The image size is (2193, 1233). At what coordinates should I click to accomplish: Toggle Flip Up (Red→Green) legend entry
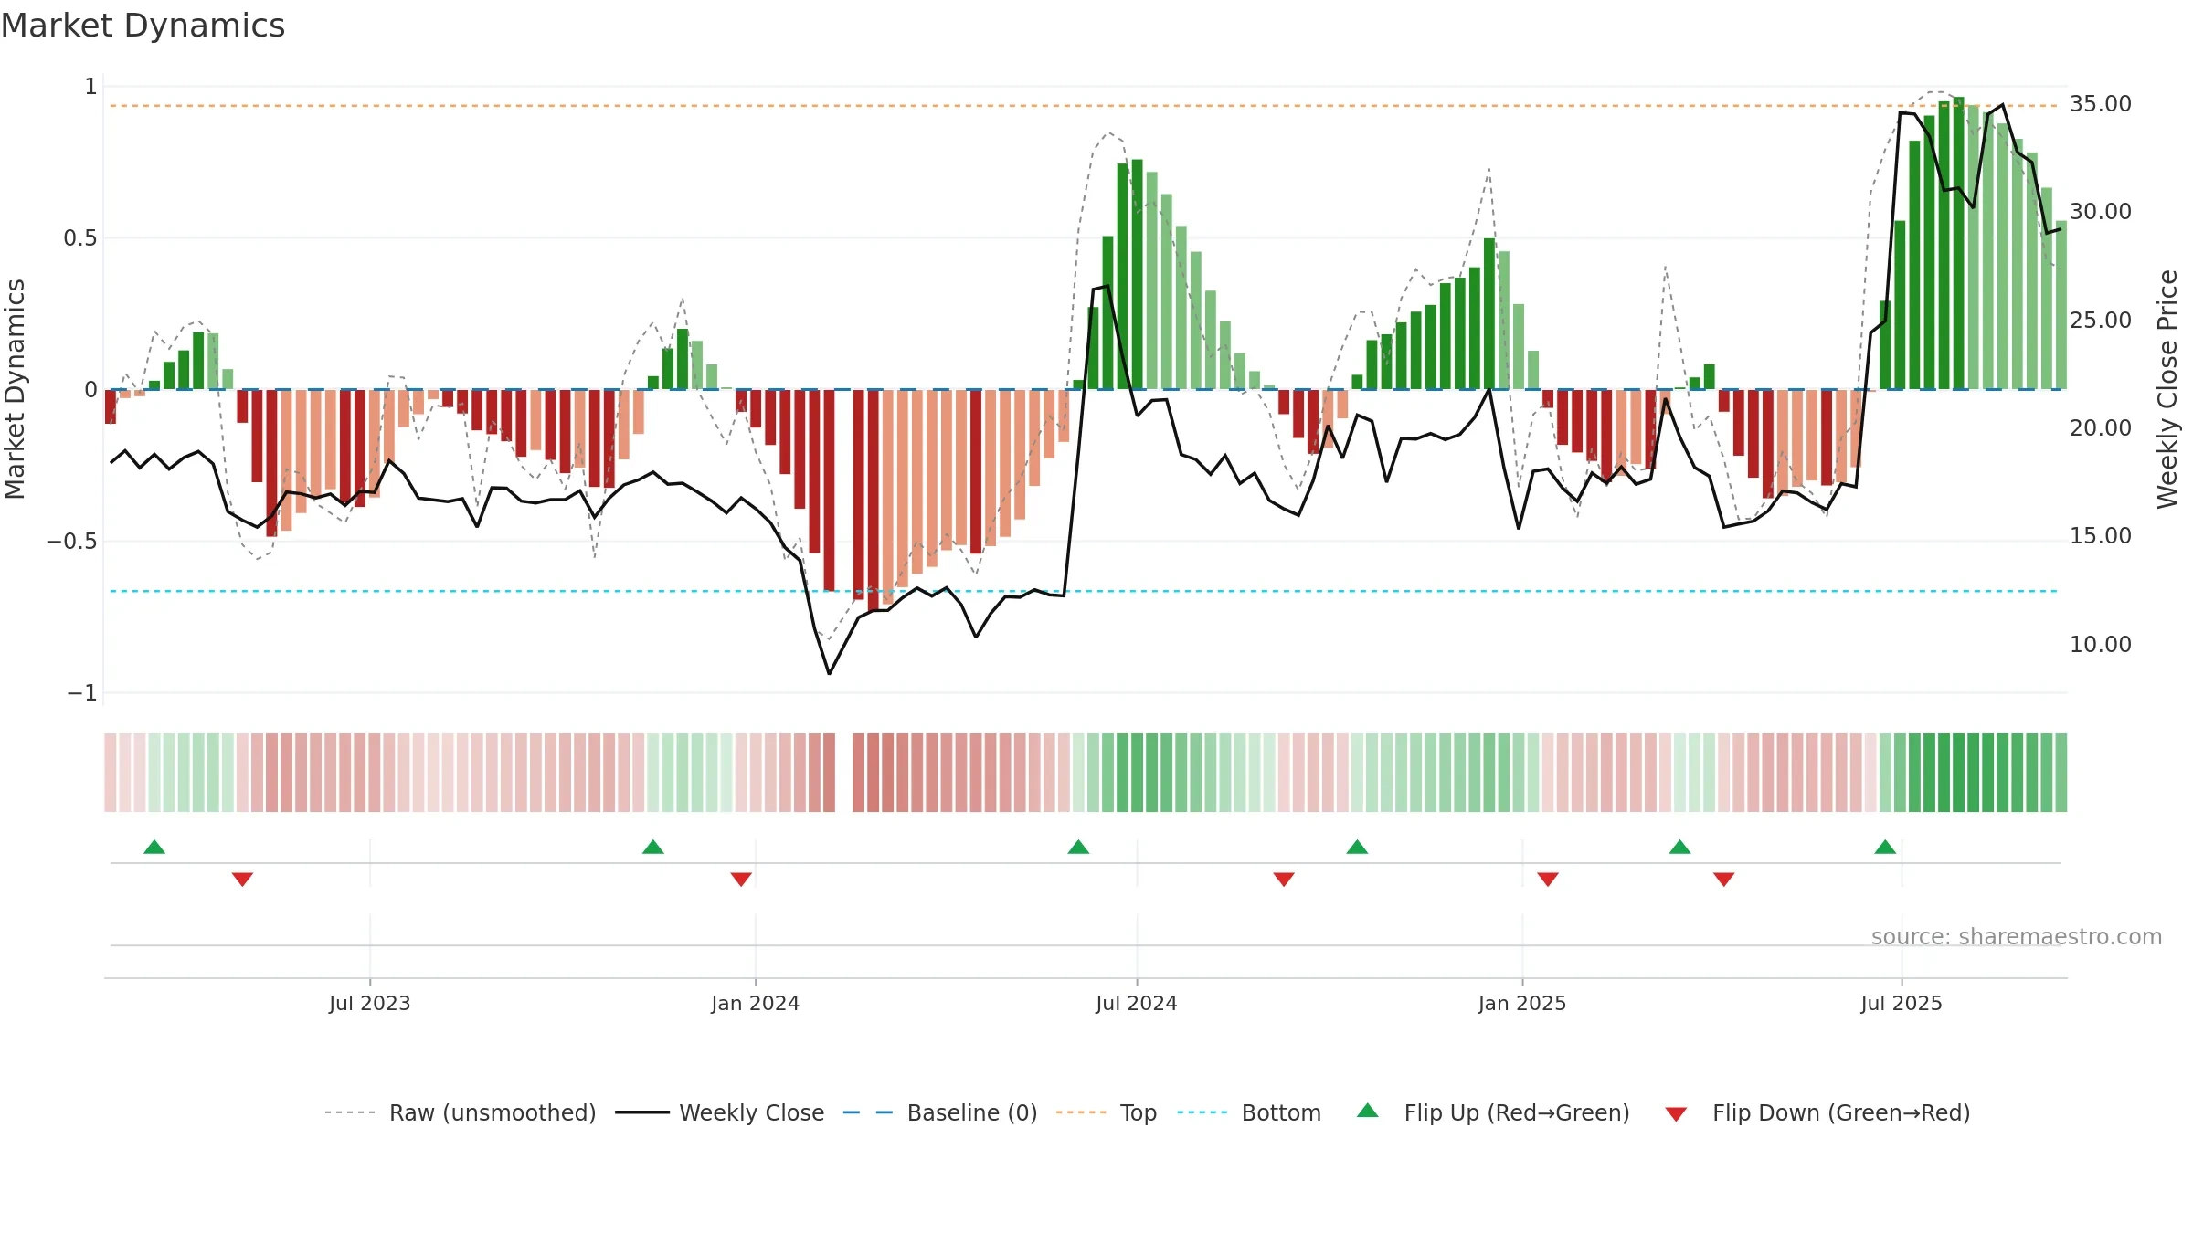pos(1493,1112)
